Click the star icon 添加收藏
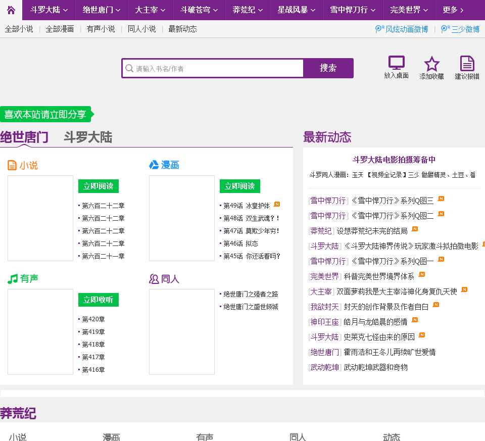 pos(431,64)
